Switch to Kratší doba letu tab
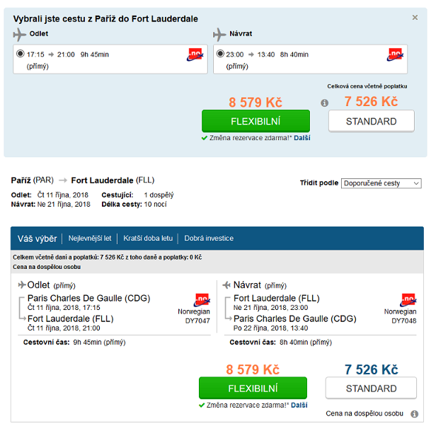 click(x=148, y=238)
